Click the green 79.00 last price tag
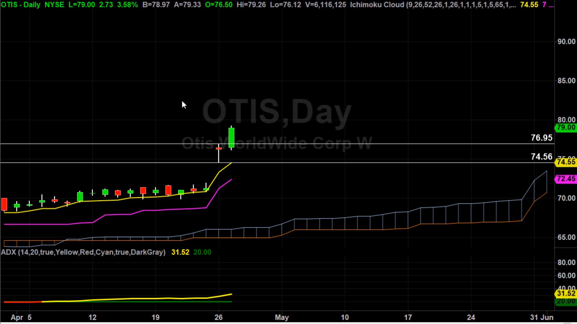 [566, 127]
